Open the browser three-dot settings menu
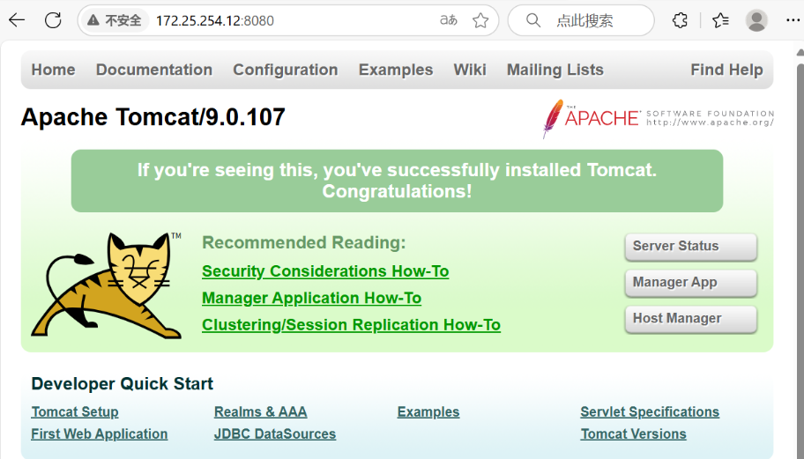This screenshot has width=804, height=459. 793,20
